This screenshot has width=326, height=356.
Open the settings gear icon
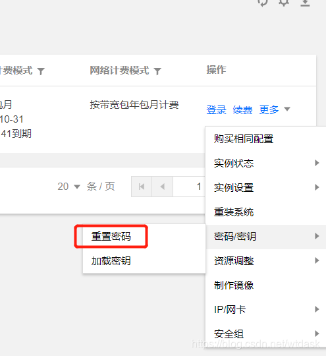pos(284,3)
